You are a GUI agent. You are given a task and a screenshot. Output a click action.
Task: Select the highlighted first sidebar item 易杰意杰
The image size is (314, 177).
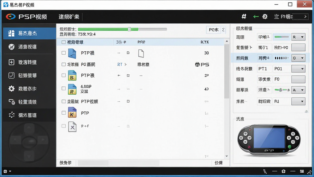(x=29, y=33)
